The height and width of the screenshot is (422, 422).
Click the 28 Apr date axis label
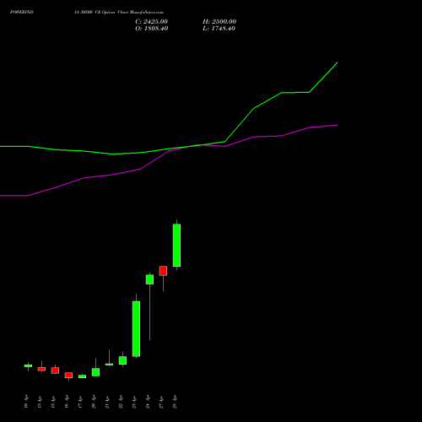(x=175, y=402)
